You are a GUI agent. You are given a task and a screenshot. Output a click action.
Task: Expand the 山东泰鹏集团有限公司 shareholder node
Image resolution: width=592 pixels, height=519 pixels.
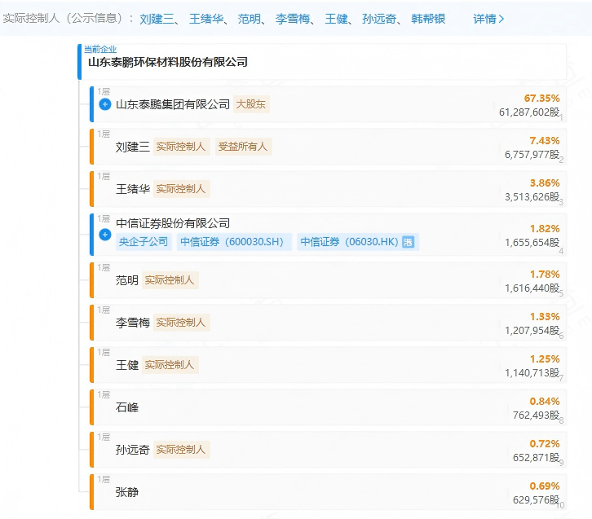104,104
